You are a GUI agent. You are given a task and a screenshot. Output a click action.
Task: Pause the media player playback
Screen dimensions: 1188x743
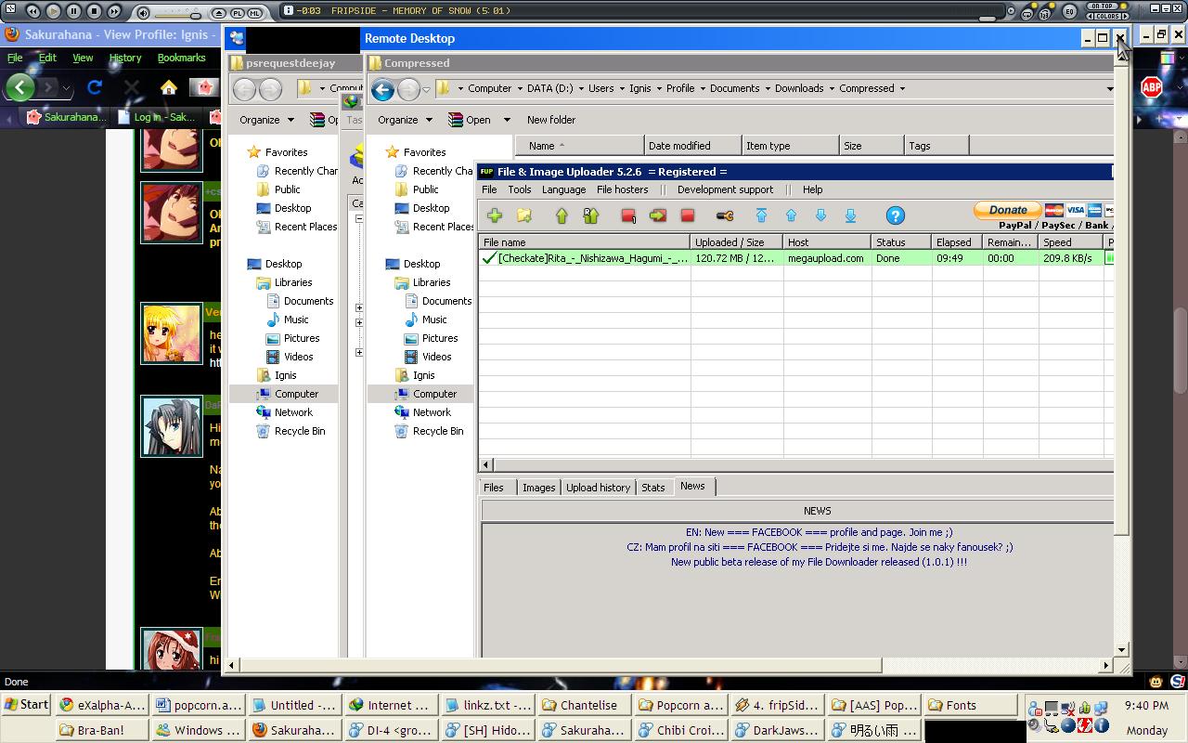[73, 11]
